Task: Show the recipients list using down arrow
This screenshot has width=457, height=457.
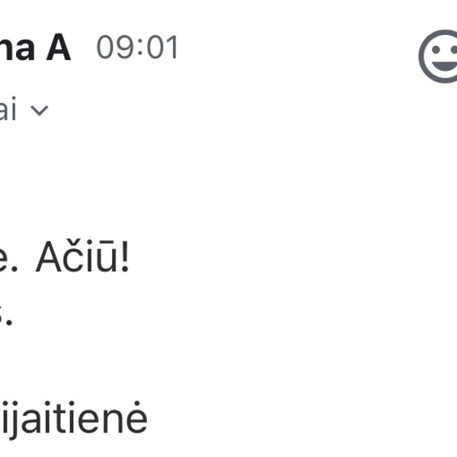Action: coord(39,111)
